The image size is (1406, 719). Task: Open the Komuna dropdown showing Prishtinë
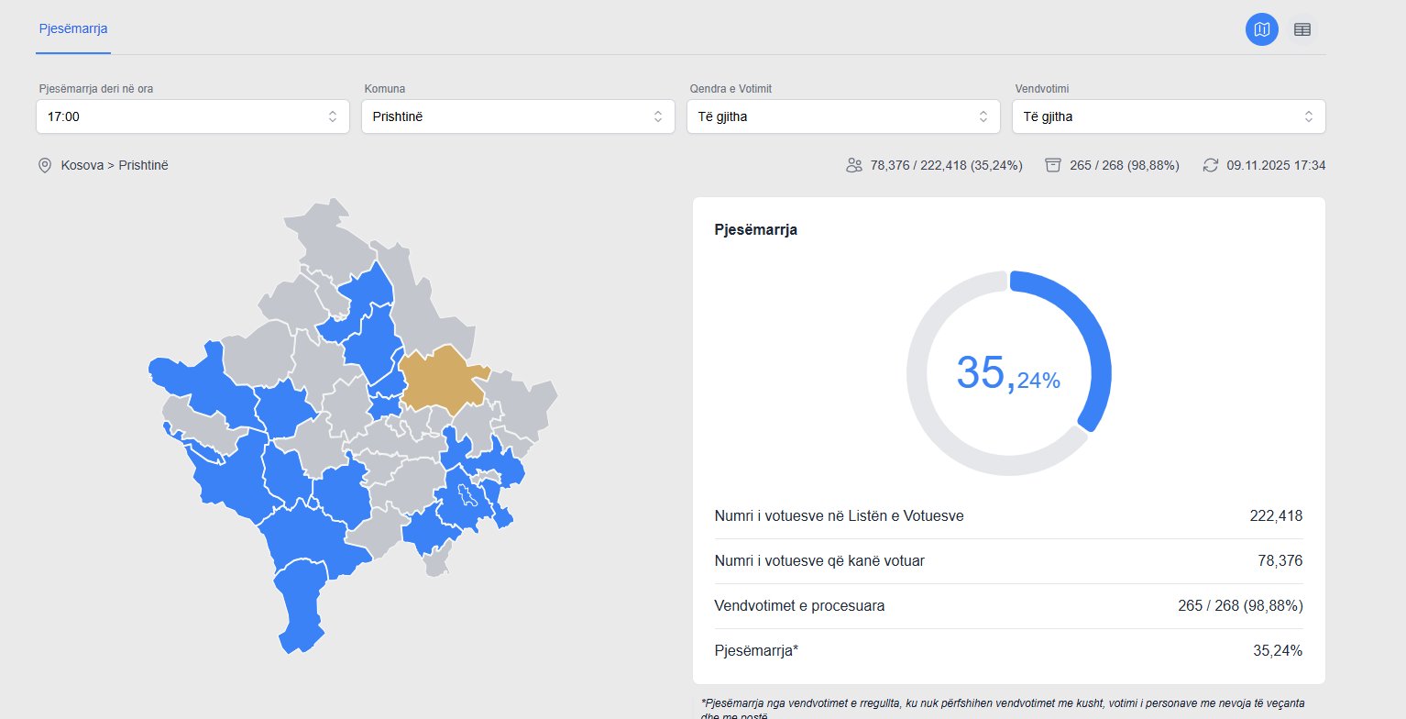pyautogui.click(x=518, y=116)
